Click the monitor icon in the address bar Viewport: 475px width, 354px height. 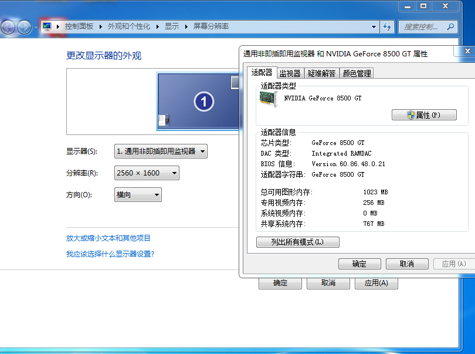47,26
